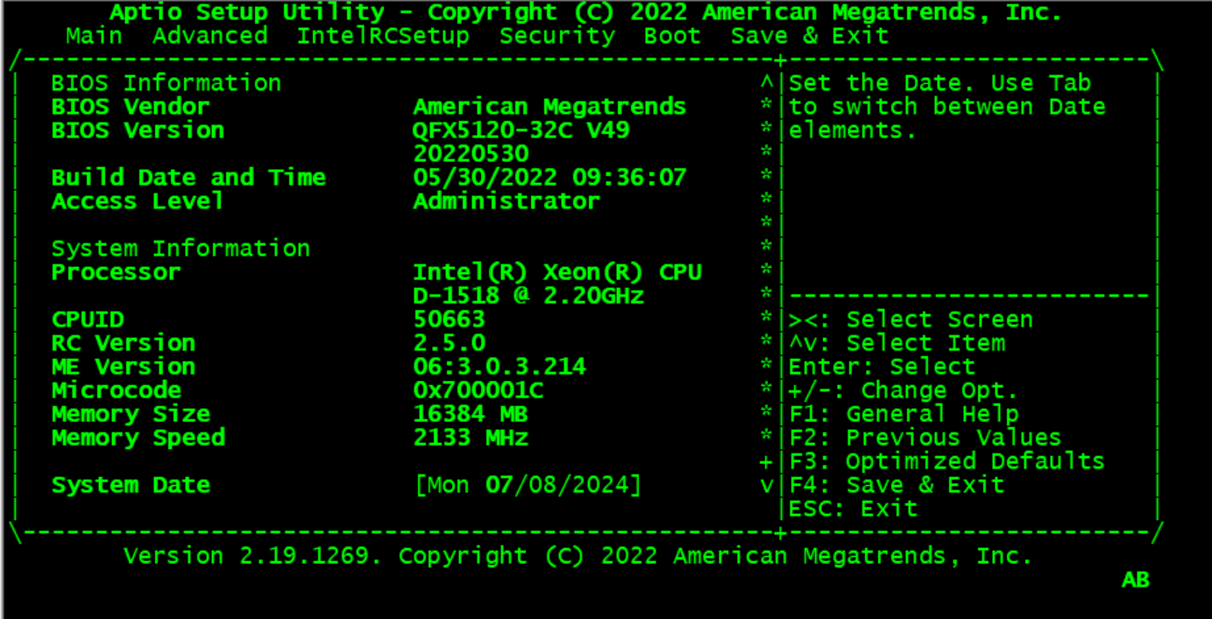Select the Boot menu tab
Screen dimensions: 1212x619
pos(672,36)
